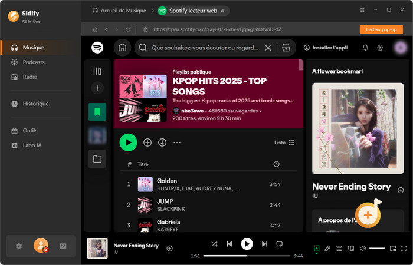Open lyrics microphone icon in player bar
This screenshot has width=413, height=265.
(x=327, y=249)
